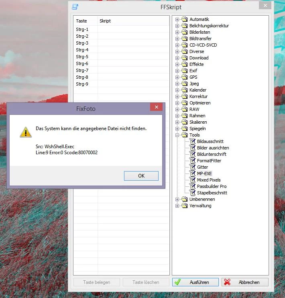
Task: Click the MP-EXE script icon
Action: pyautogui.click(x=193, y=173)
